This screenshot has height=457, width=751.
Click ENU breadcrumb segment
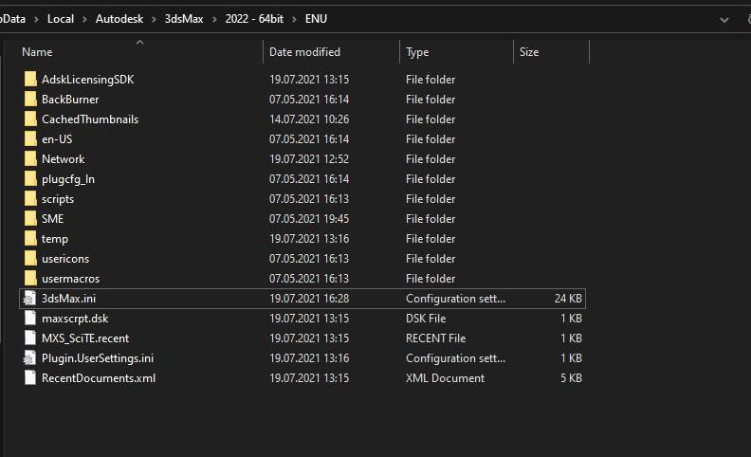pyautogui.click(x=316, y=19)
